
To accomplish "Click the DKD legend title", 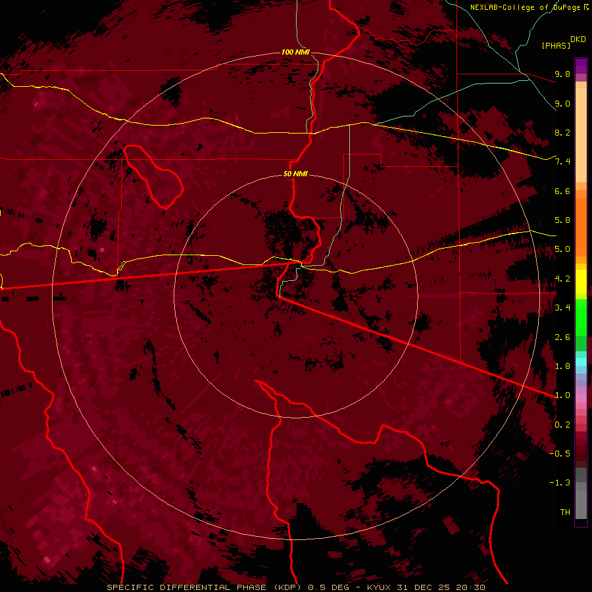I will click(578, 39).
